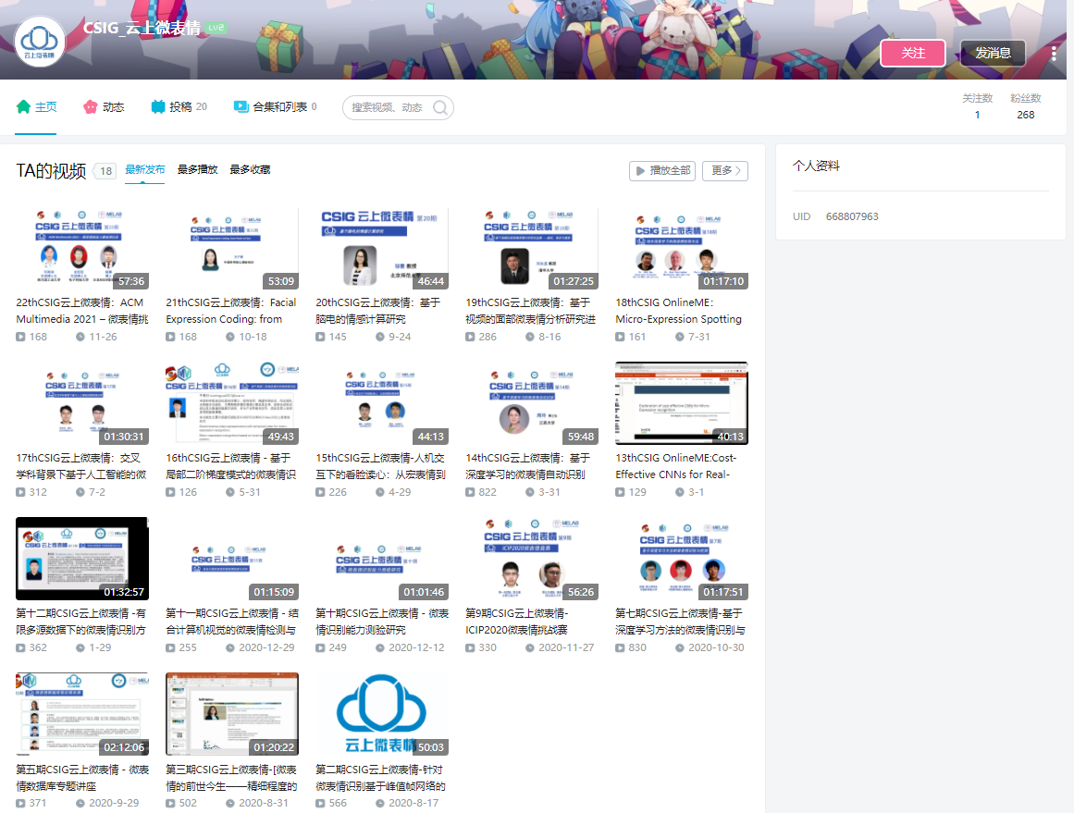This screenshot has width=1074, height=813.
Task: Click the 合集和列表 playlist icon
Action: point(241,107)
